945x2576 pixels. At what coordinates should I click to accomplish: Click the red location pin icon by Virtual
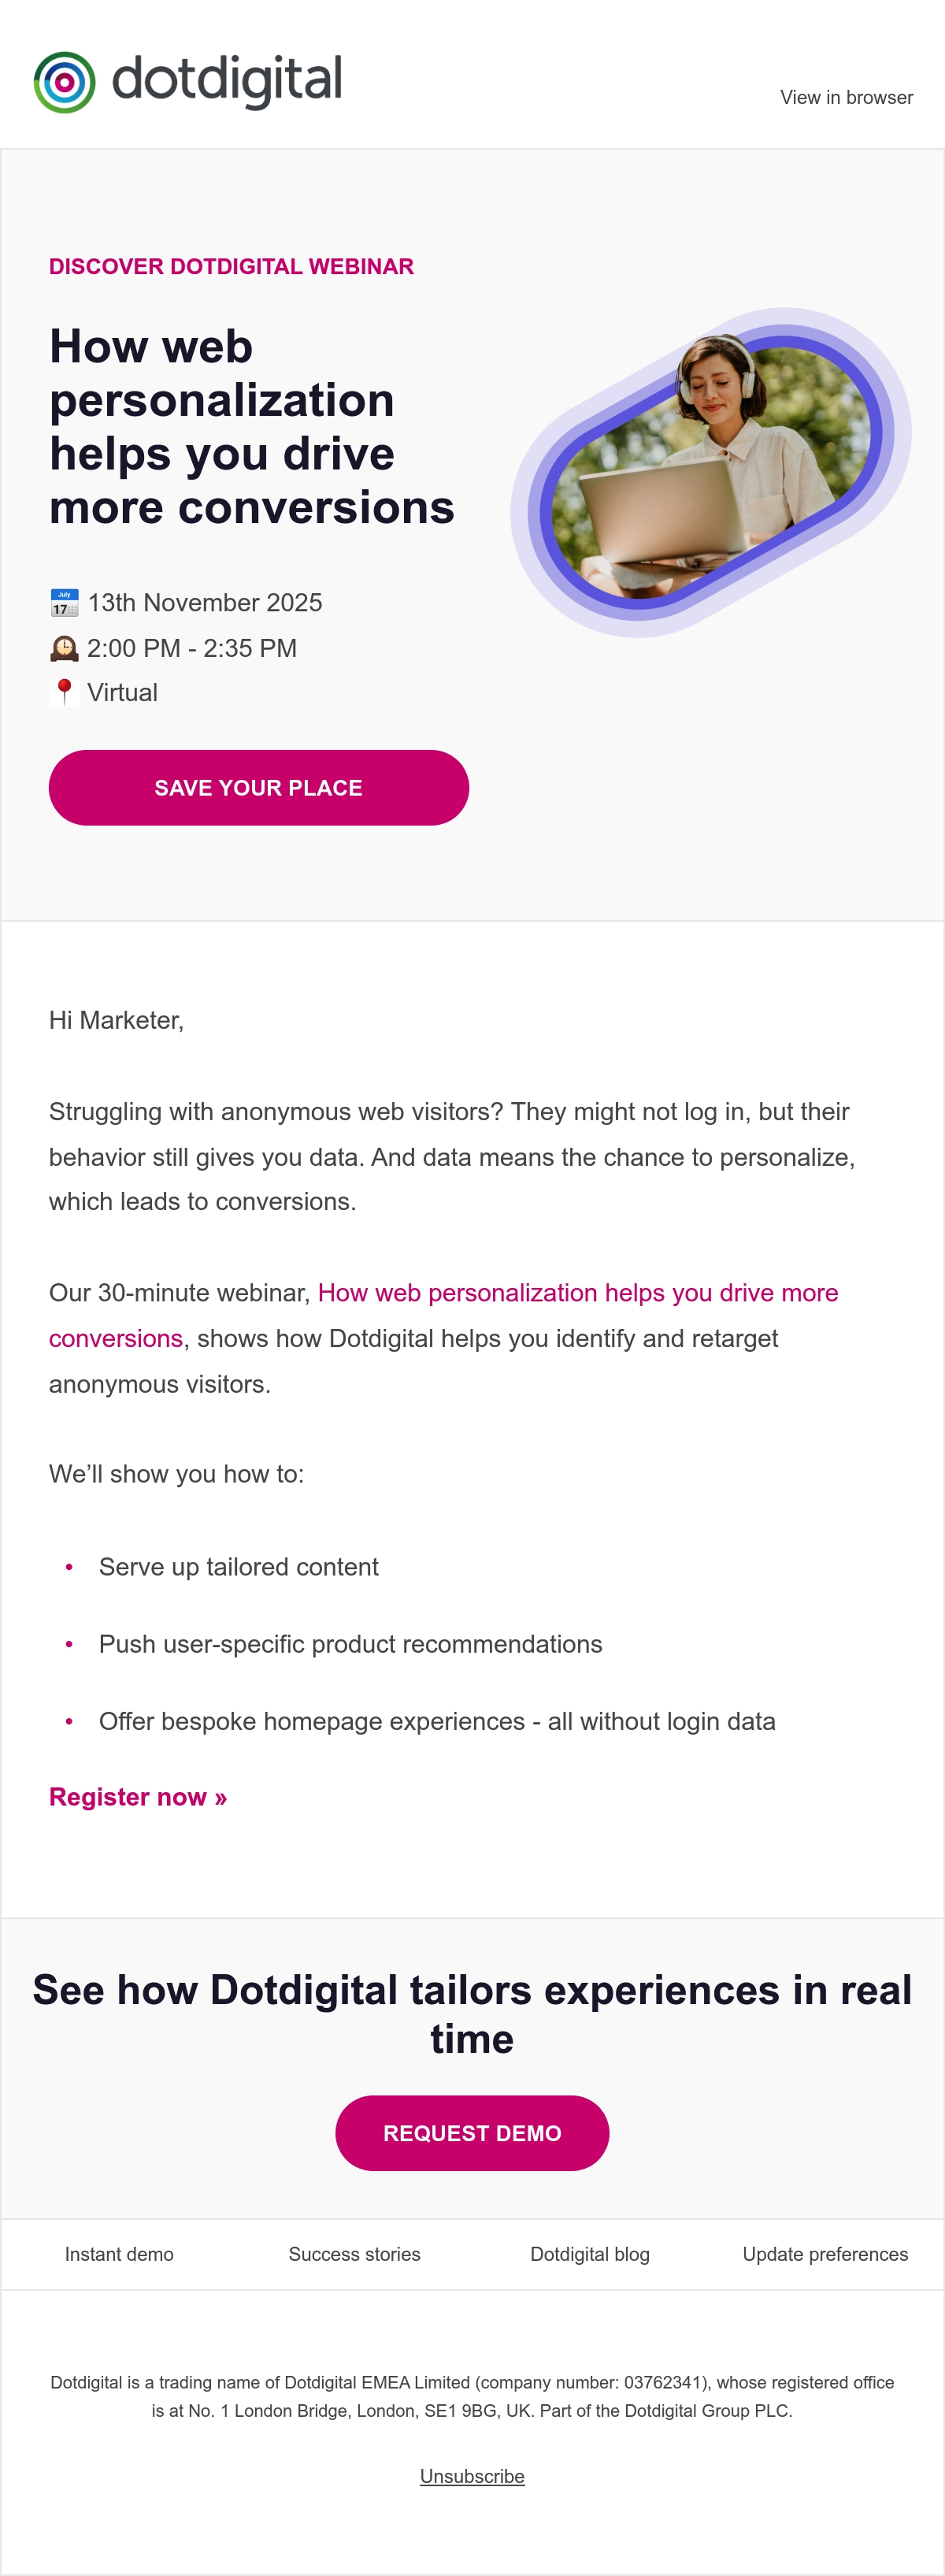(x=64, y=692)
